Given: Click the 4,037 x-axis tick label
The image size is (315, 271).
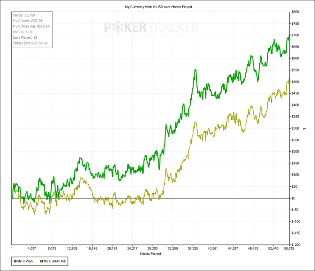Looking at the screenshot, I should (x=32, y=248).
